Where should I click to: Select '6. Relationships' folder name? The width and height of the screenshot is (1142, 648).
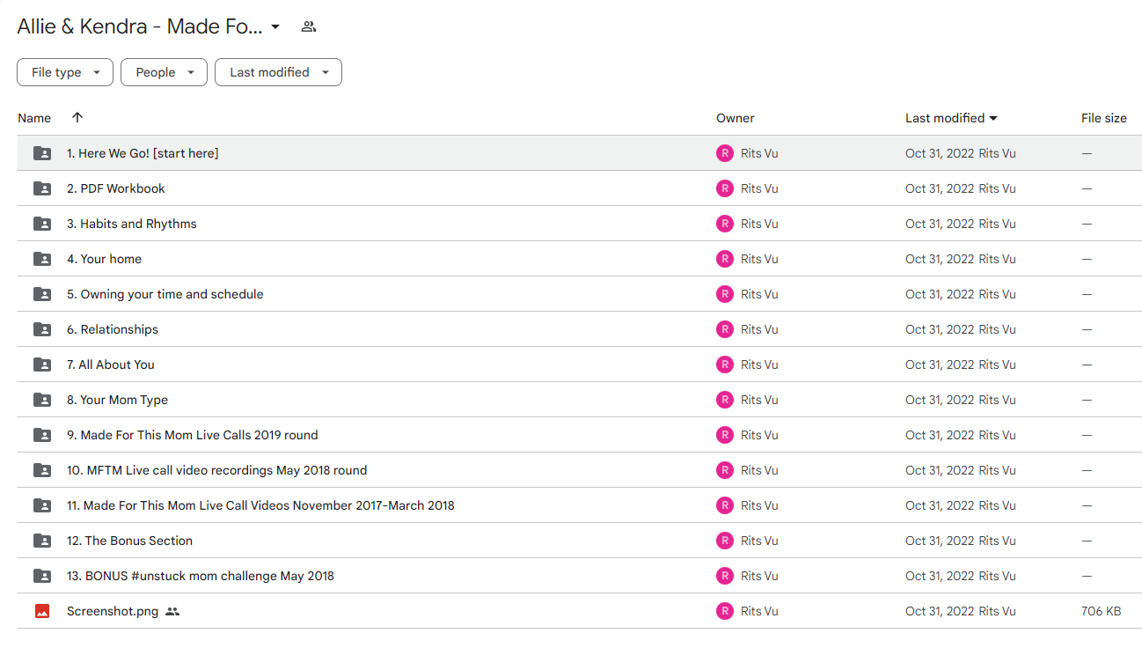[113, 329]
